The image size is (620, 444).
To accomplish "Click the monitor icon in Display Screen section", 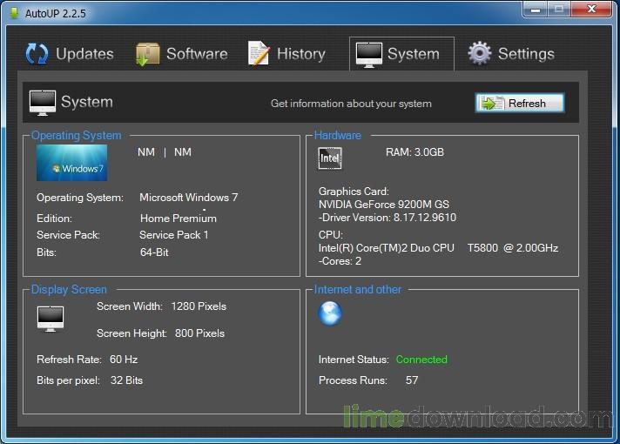I will (x=51, y=318).
